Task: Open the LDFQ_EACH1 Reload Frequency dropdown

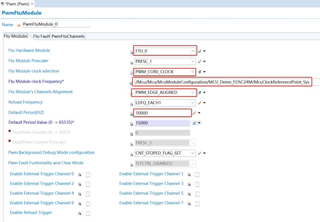Action: click(x=193, y=103)
